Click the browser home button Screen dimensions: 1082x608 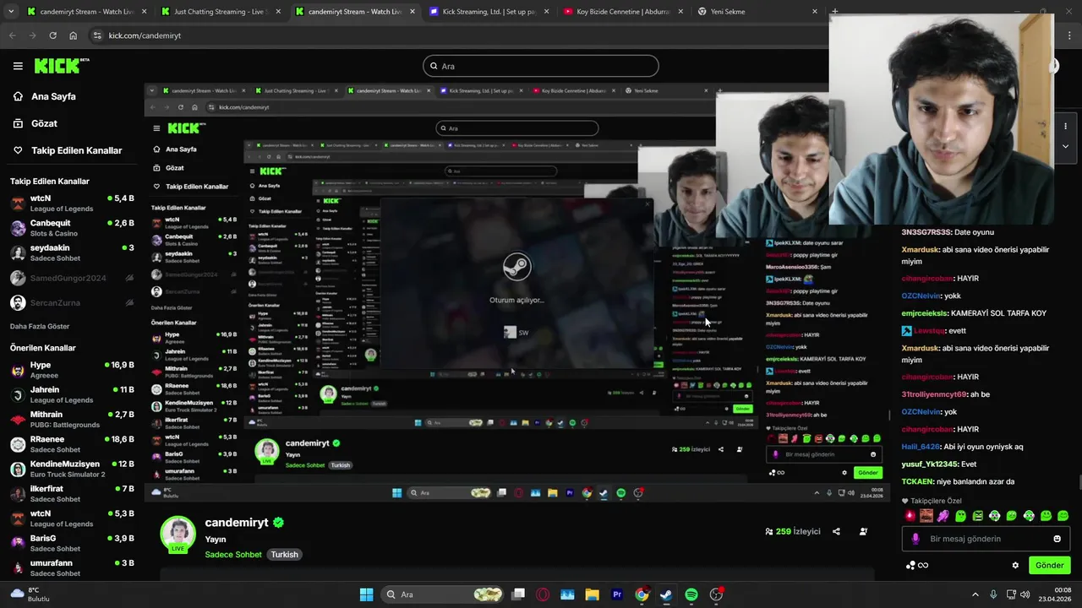[x=73, y=35]
